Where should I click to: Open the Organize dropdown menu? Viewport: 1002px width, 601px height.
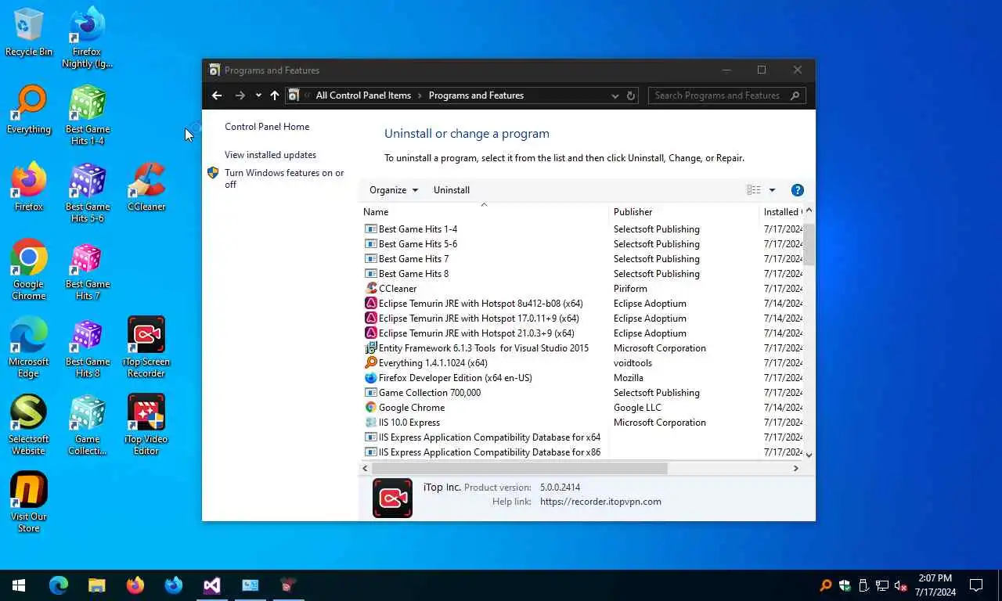tap(394, 190)
